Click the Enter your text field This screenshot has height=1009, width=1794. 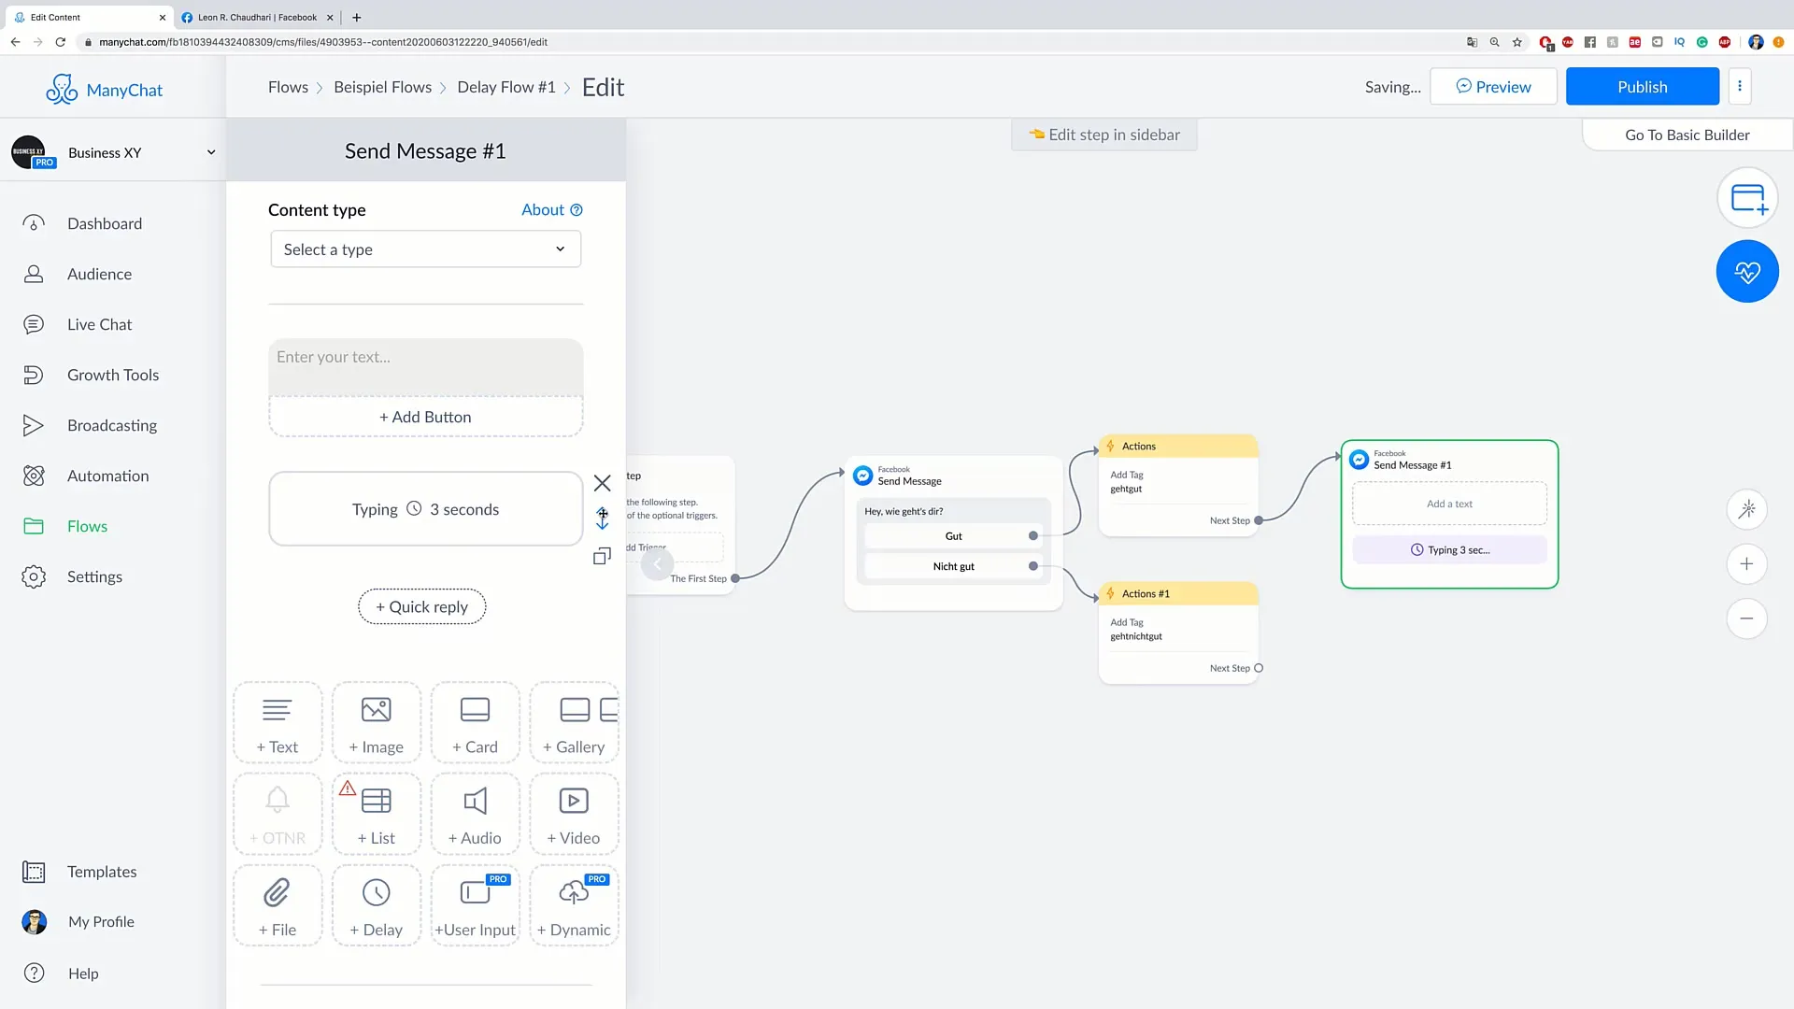[426, 367]
